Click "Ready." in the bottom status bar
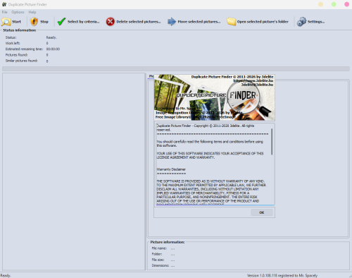Viewport: 352px width, 278px height. click(x=6, y=275)
